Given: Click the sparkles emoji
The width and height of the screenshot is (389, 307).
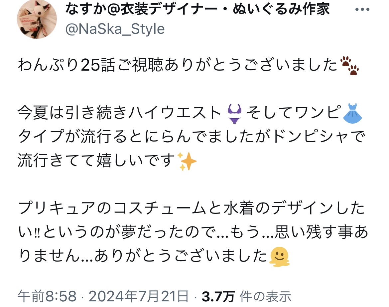Looking at the screenshot, I should pyautogui.click(x=187, y=161).
